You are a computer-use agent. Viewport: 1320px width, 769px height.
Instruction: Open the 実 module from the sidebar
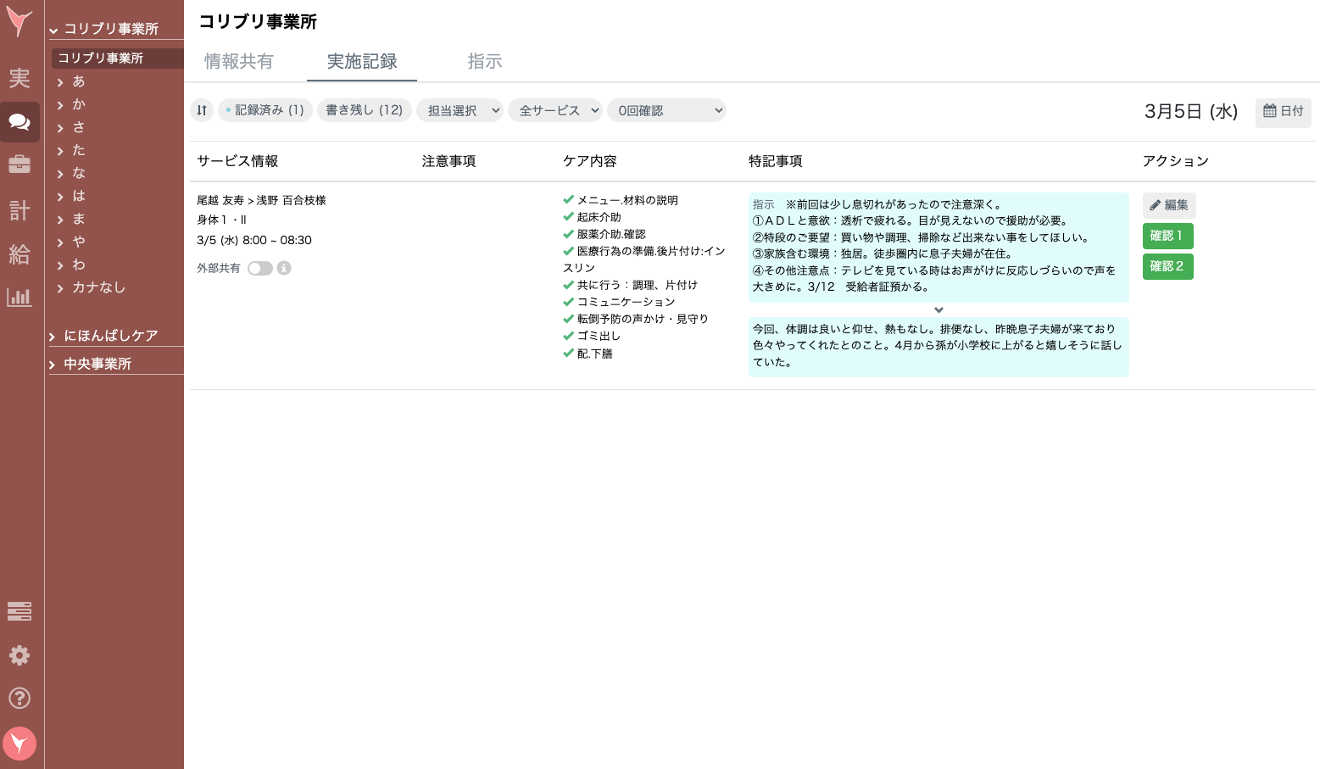[x=19, y=78]
